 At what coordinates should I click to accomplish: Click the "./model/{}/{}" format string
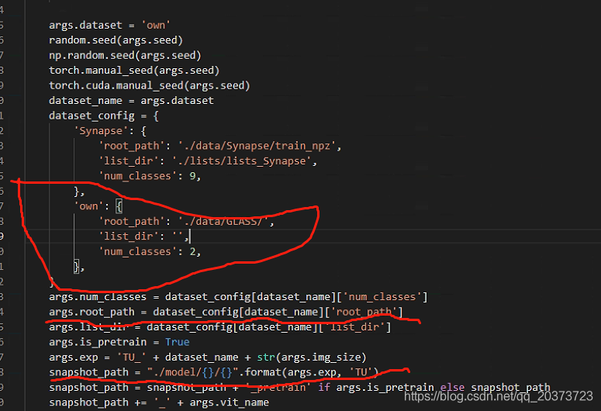185,372
